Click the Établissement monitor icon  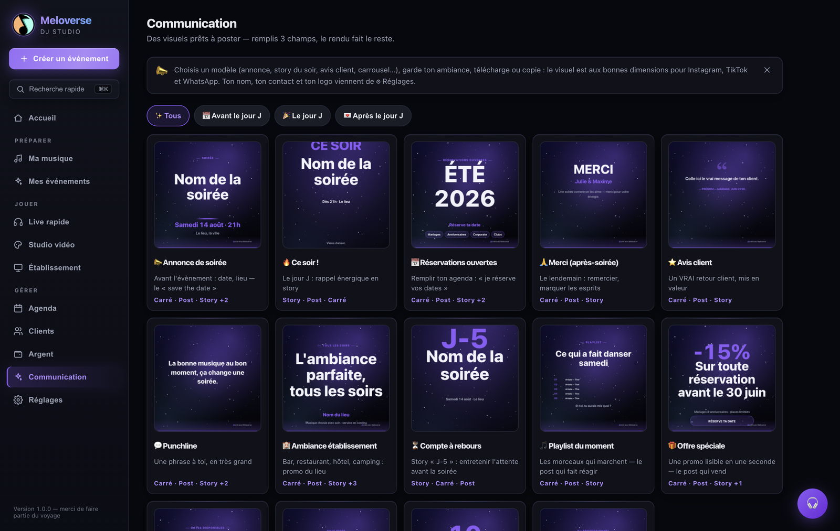18,268
